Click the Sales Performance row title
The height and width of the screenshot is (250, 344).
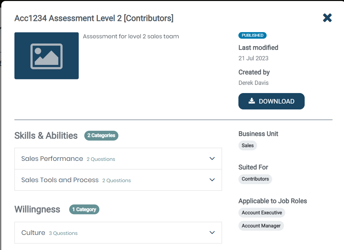click(52, 159)
